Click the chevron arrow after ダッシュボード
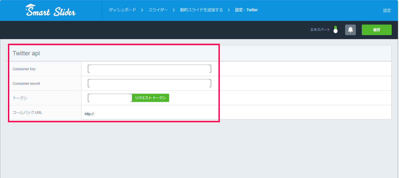399x178 pixels. click(142, 10)
